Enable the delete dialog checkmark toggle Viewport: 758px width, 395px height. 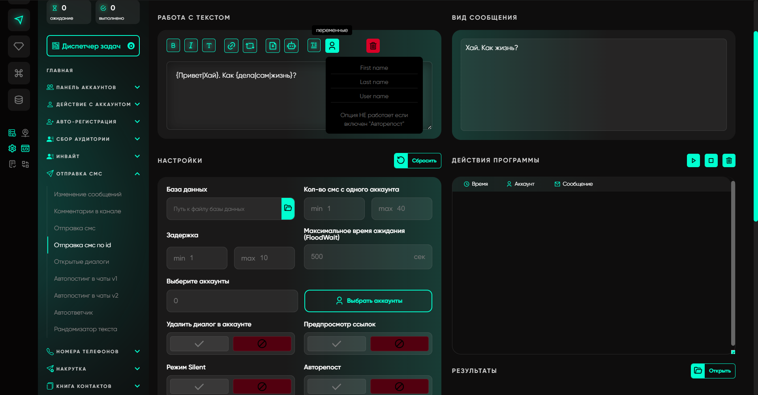[199, 344]
